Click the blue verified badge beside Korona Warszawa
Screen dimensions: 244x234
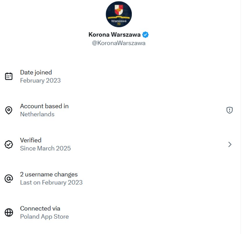[145, 34]
